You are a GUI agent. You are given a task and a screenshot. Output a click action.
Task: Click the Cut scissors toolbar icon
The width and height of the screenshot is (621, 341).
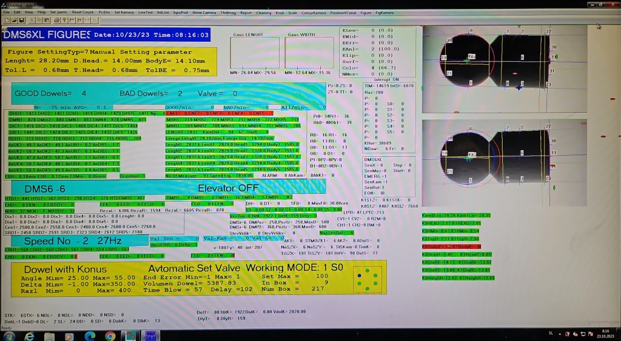(x=30, y=20)
